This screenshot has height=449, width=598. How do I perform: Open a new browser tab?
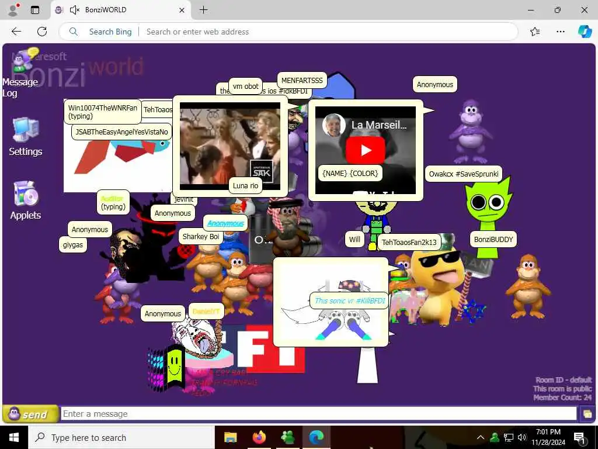coord(204,10)
